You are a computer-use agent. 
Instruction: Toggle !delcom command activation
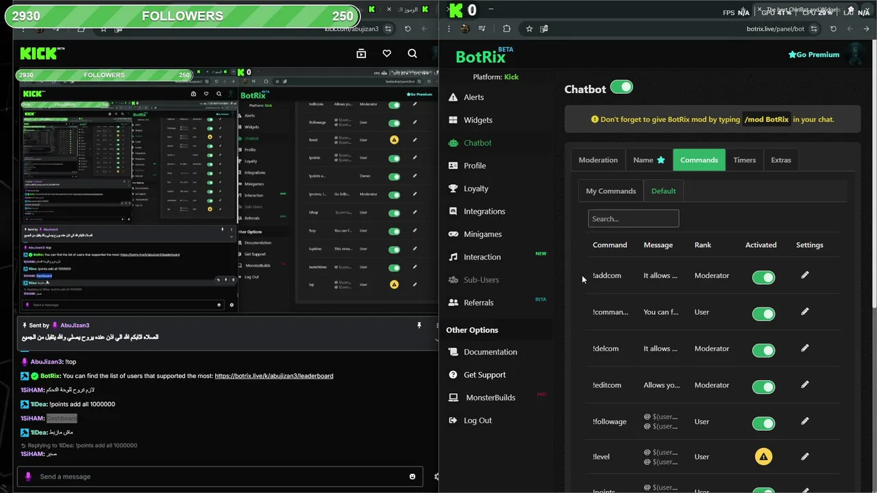tap(763, 351)
